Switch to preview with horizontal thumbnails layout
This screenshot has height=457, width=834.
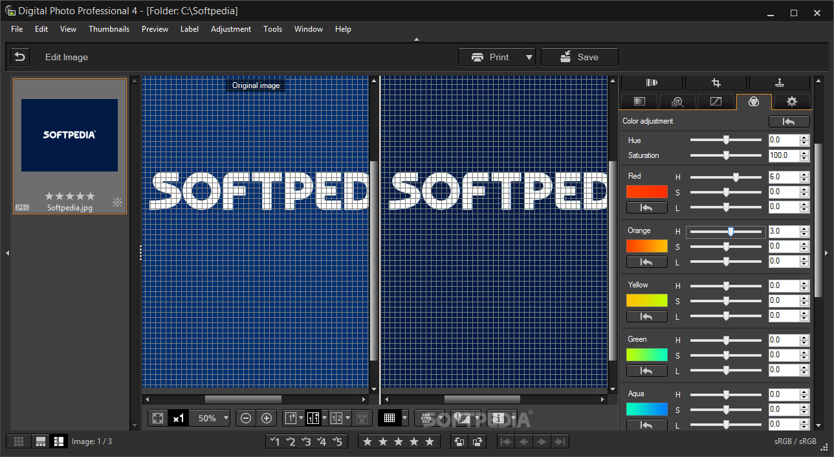click(41, 441)
